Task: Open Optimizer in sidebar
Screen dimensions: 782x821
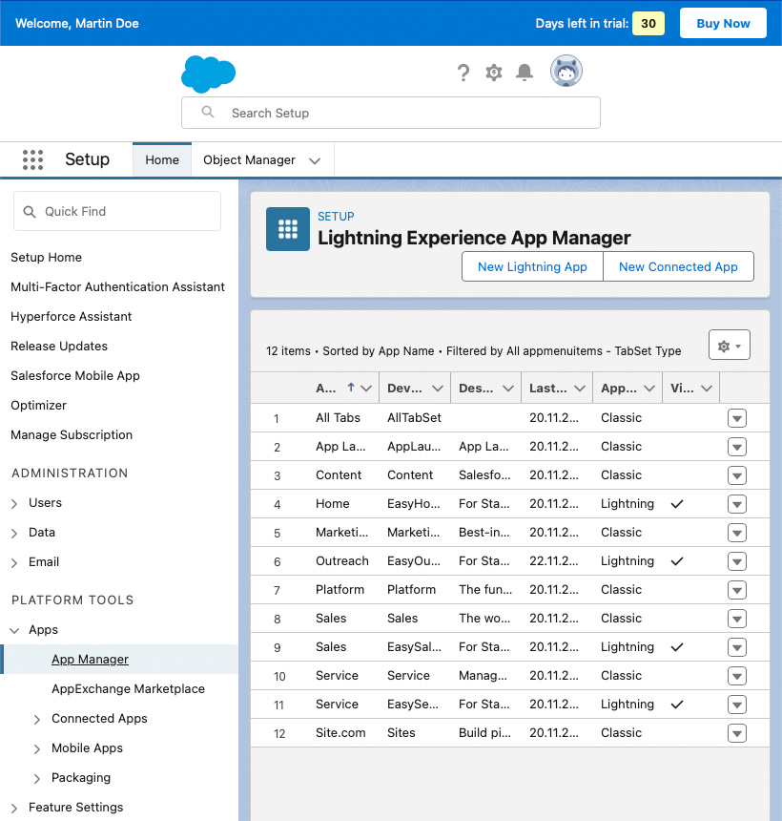Action: 39,406
